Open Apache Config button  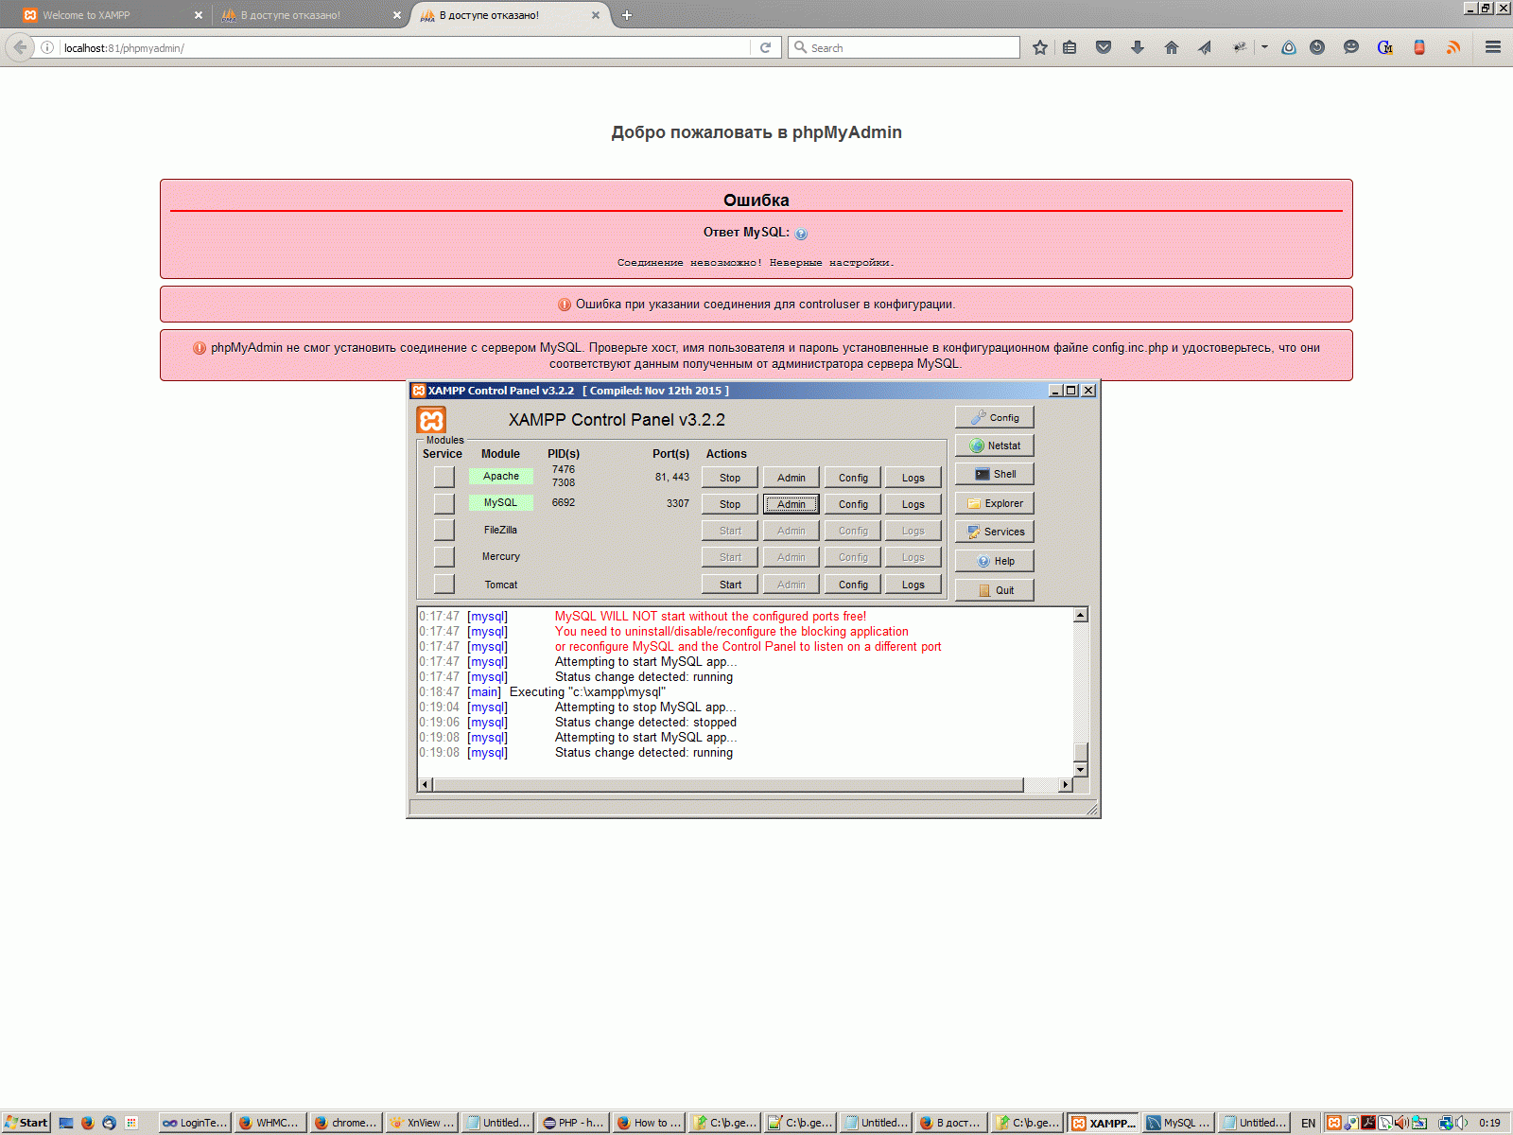point(853,478)
